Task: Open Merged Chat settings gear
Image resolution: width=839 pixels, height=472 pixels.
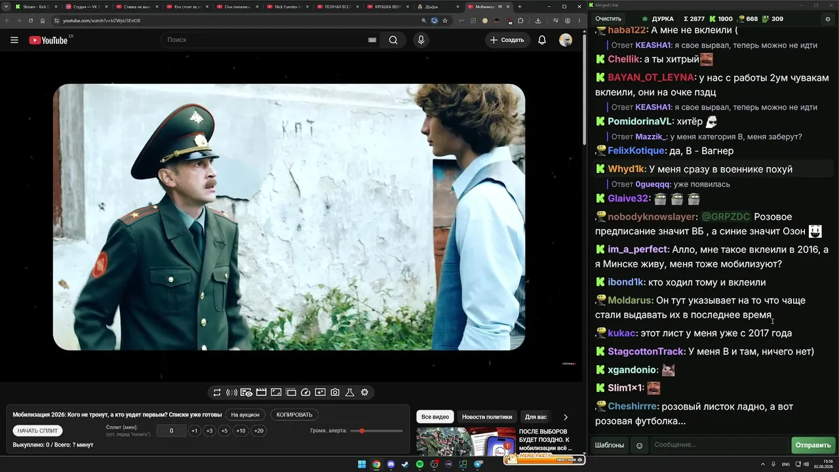Action: (828, 19)
